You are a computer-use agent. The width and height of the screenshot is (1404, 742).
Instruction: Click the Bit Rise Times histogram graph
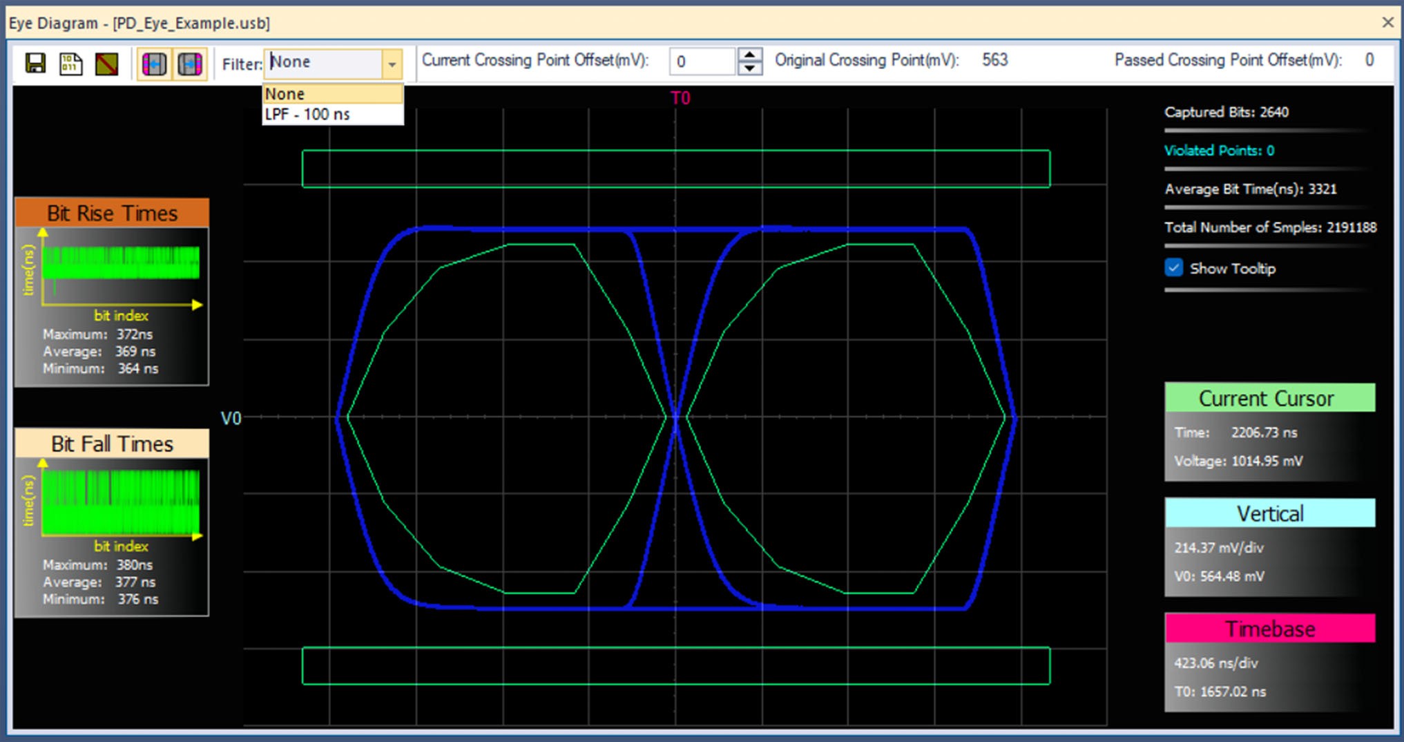pyautogui.click(x=121, y=263)
